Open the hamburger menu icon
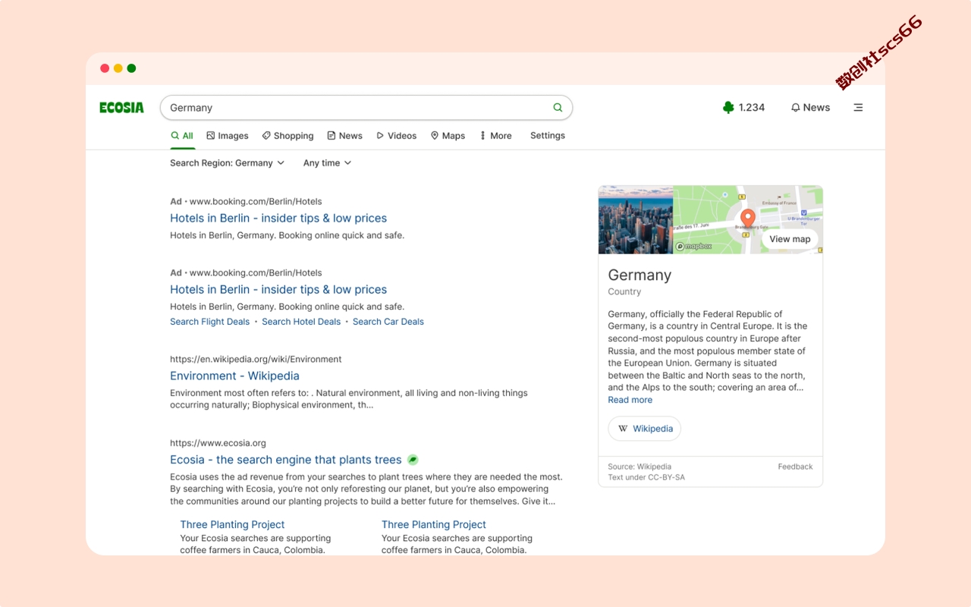The image size is (971, 607). coord(858,108)
